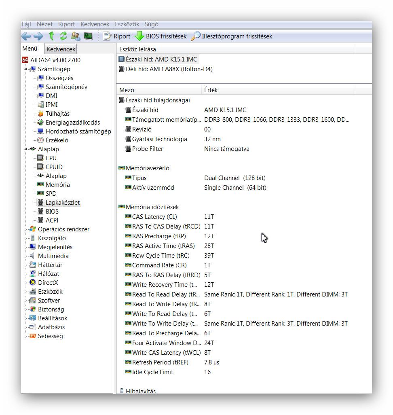Select the DMI tree item
This screenshot has height=415, width=393.
click(51, 96)
